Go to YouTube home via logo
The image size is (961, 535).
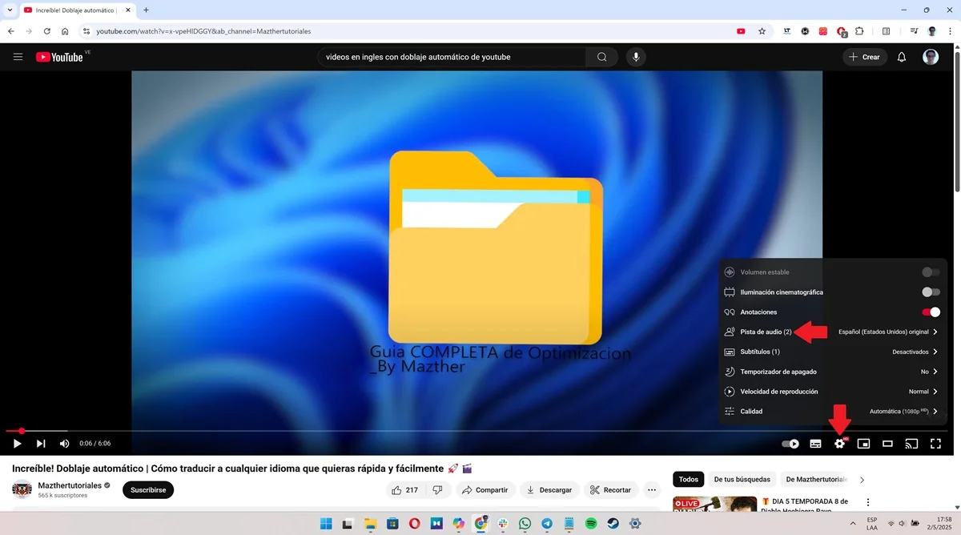pos(59,57)
